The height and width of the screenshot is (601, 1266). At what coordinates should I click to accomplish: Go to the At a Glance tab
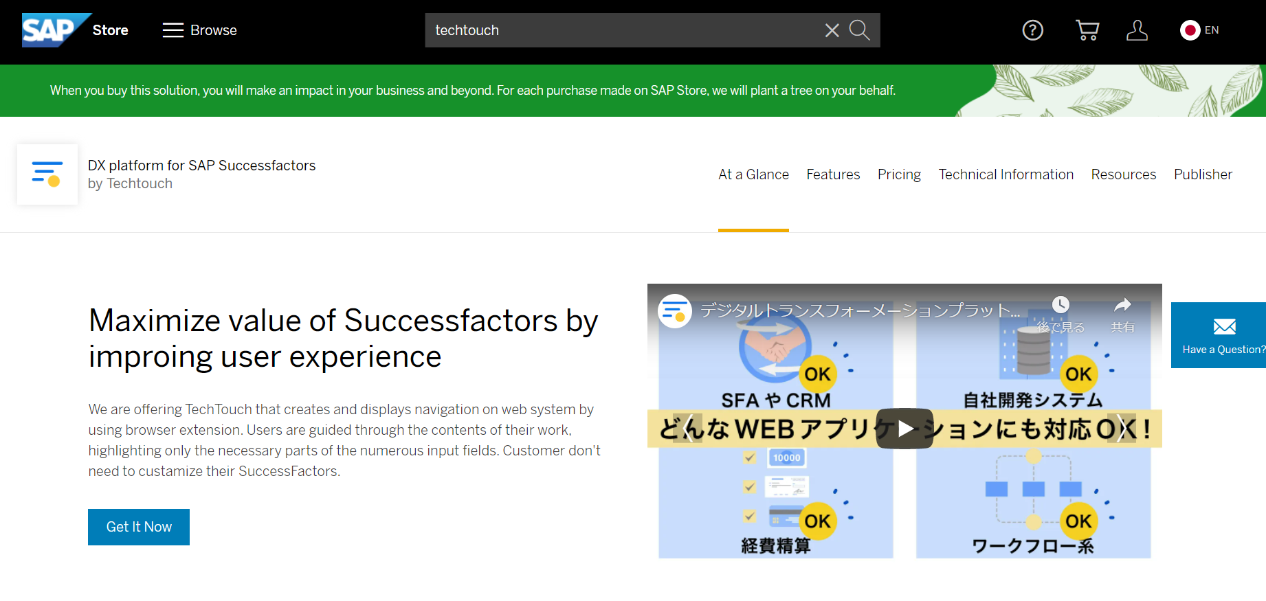753,174
